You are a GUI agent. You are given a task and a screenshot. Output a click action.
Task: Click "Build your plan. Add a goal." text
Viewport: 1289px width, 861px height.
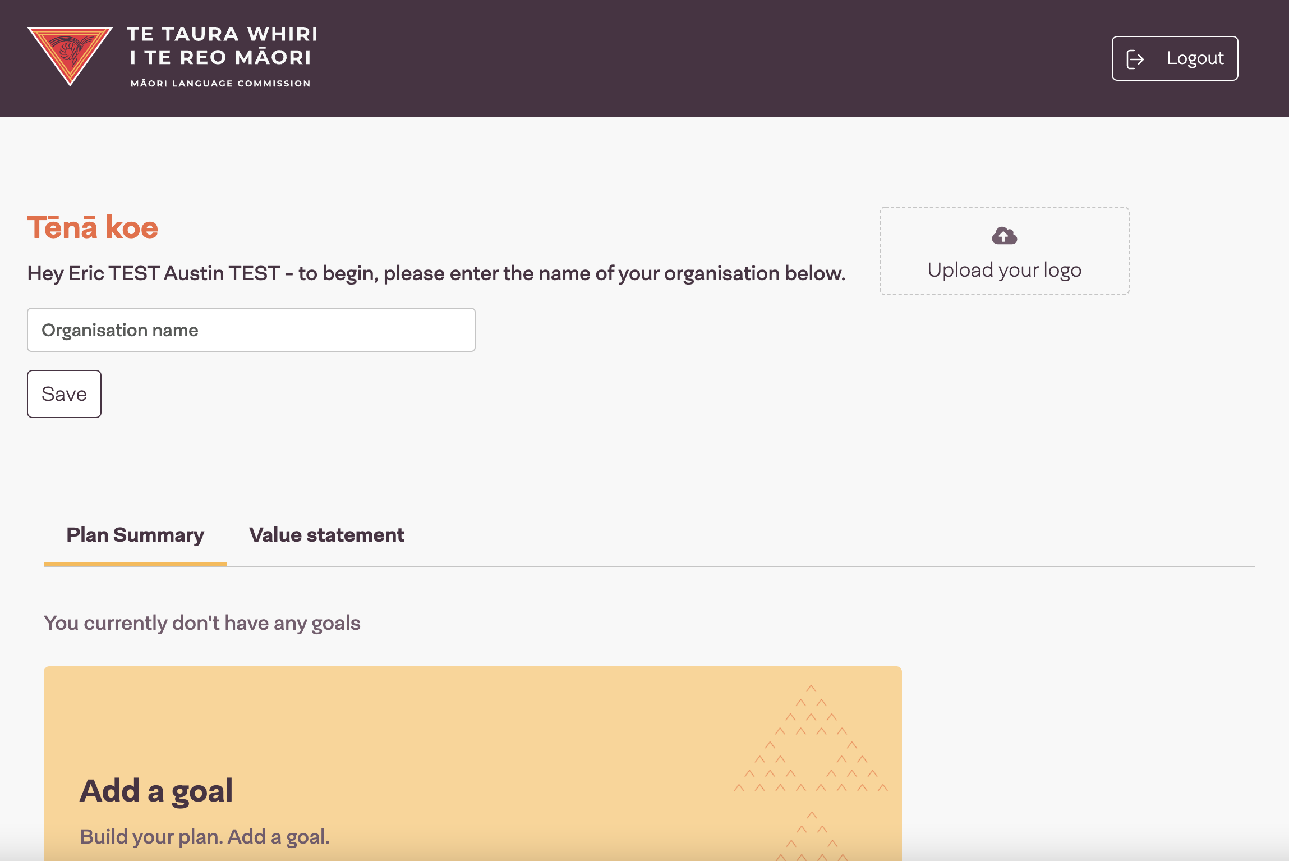coord(205,836)
